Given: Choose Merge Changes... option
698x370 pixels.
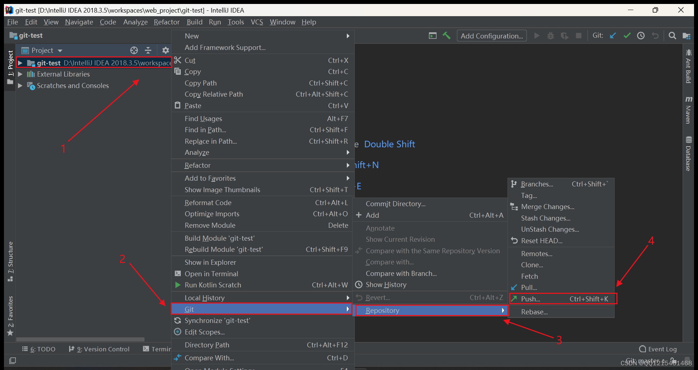Looking at the screenshot, I should tap(561, 207).
